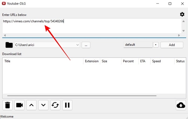Click URL box scroll right arrow

point(179,35)
